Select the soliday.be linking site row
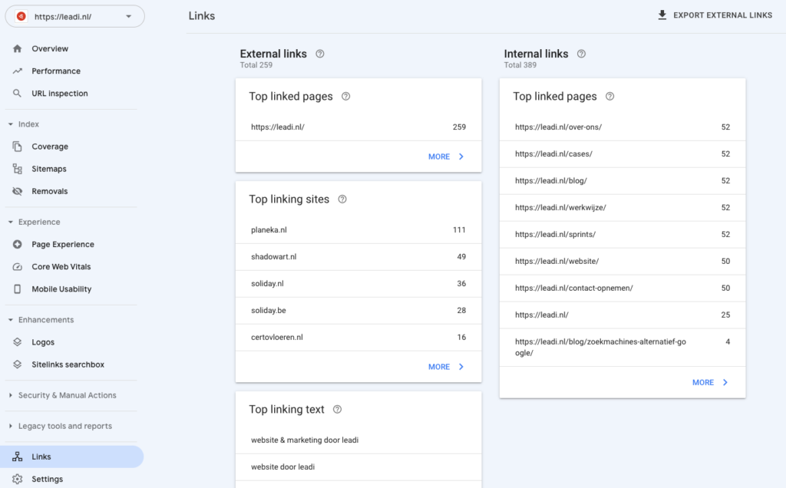 pos(358,311)
